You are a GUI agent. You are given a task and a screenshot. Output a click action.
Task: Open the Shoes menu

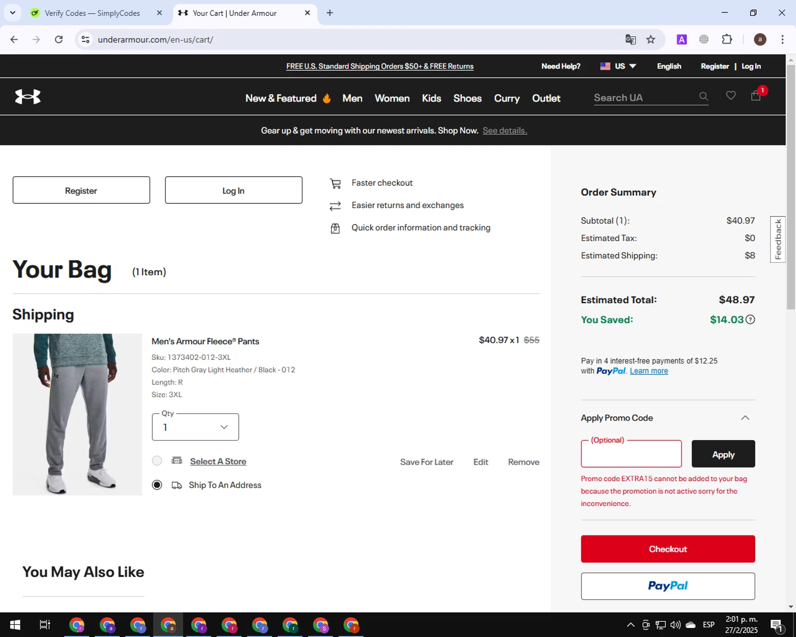point(468,98)
